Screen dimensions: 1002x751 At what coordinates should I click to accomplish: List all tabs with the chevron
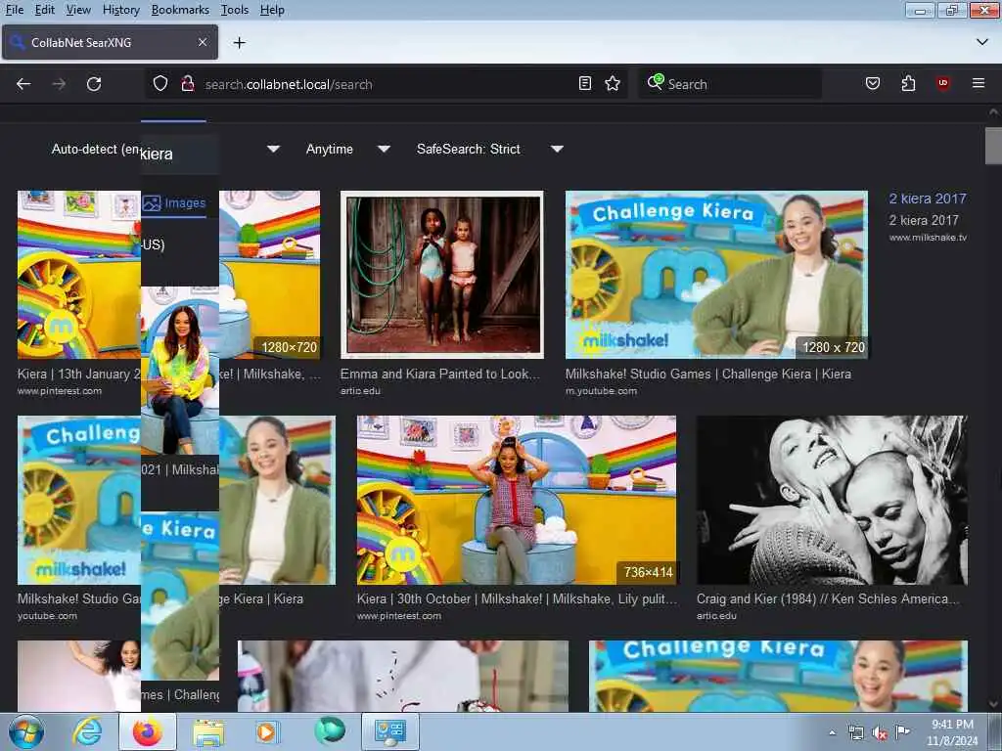[x=981, y=42]
